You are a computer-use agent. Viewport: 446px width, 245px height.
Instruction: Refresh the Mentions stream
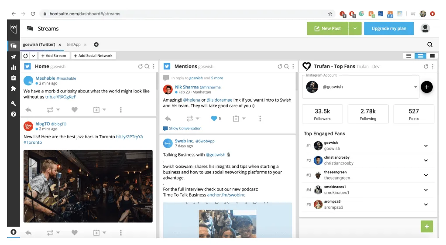[x=280, y=67]
